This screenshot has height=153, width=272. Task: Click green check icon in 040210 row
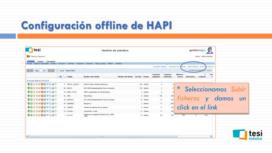pyautogui.click(x=31, y=88)
